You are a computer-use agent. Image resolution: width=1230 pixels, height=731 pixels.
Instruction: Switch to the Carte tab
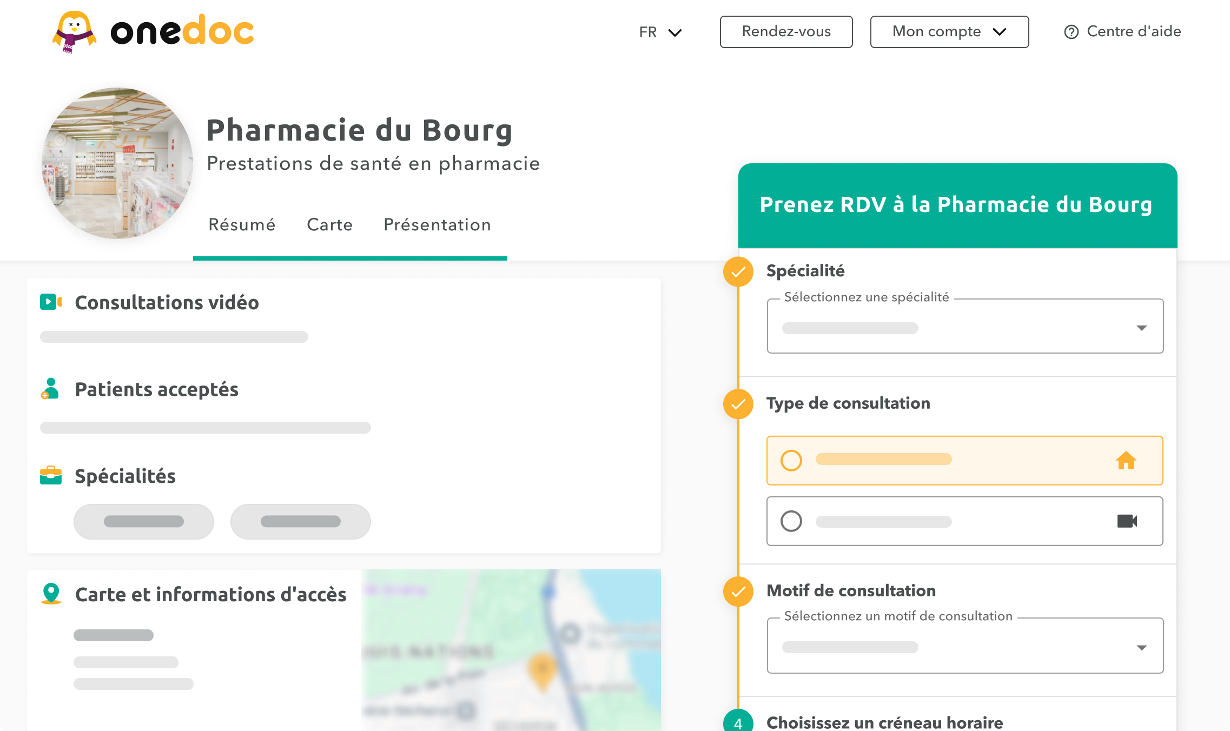point(329,224)
